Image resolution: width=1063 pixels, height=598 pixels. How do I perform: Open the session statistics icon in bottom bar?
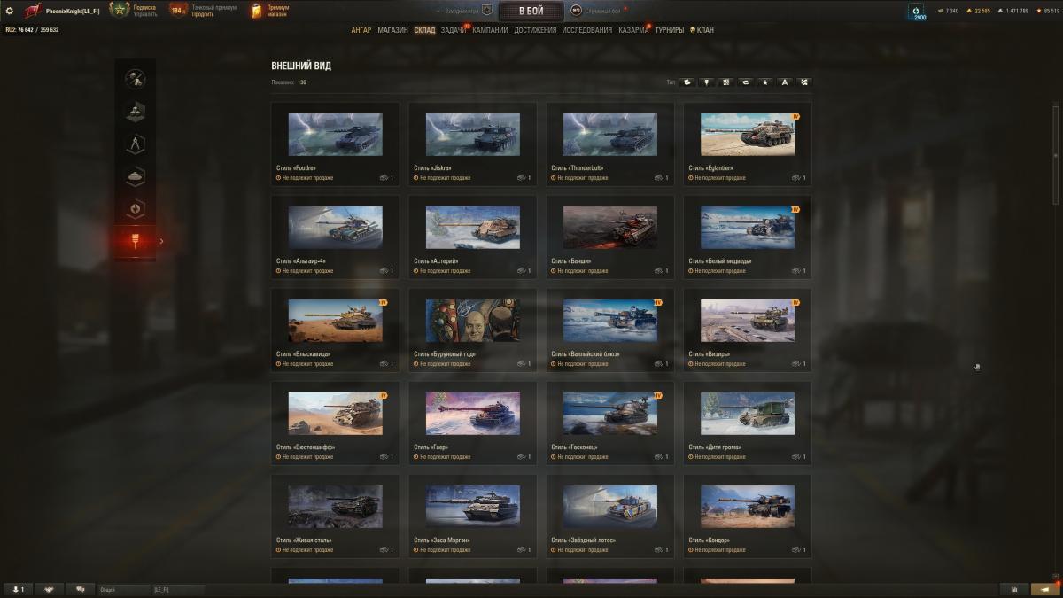[x=1014, y=589]
